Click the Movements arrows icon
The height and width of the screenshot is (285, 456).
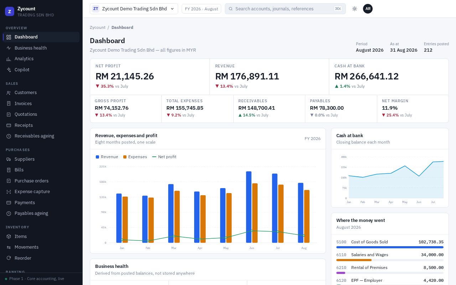pos(9,247)
